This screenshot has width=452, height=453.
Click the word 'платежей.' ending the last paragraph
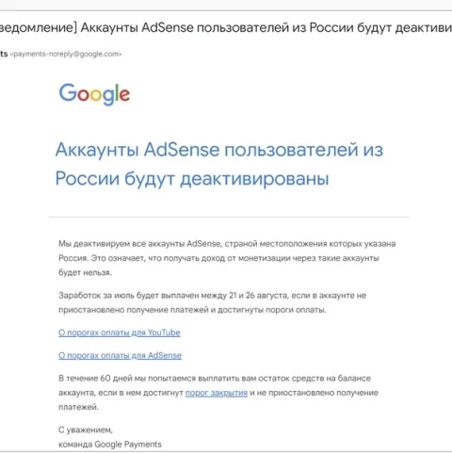78,408
